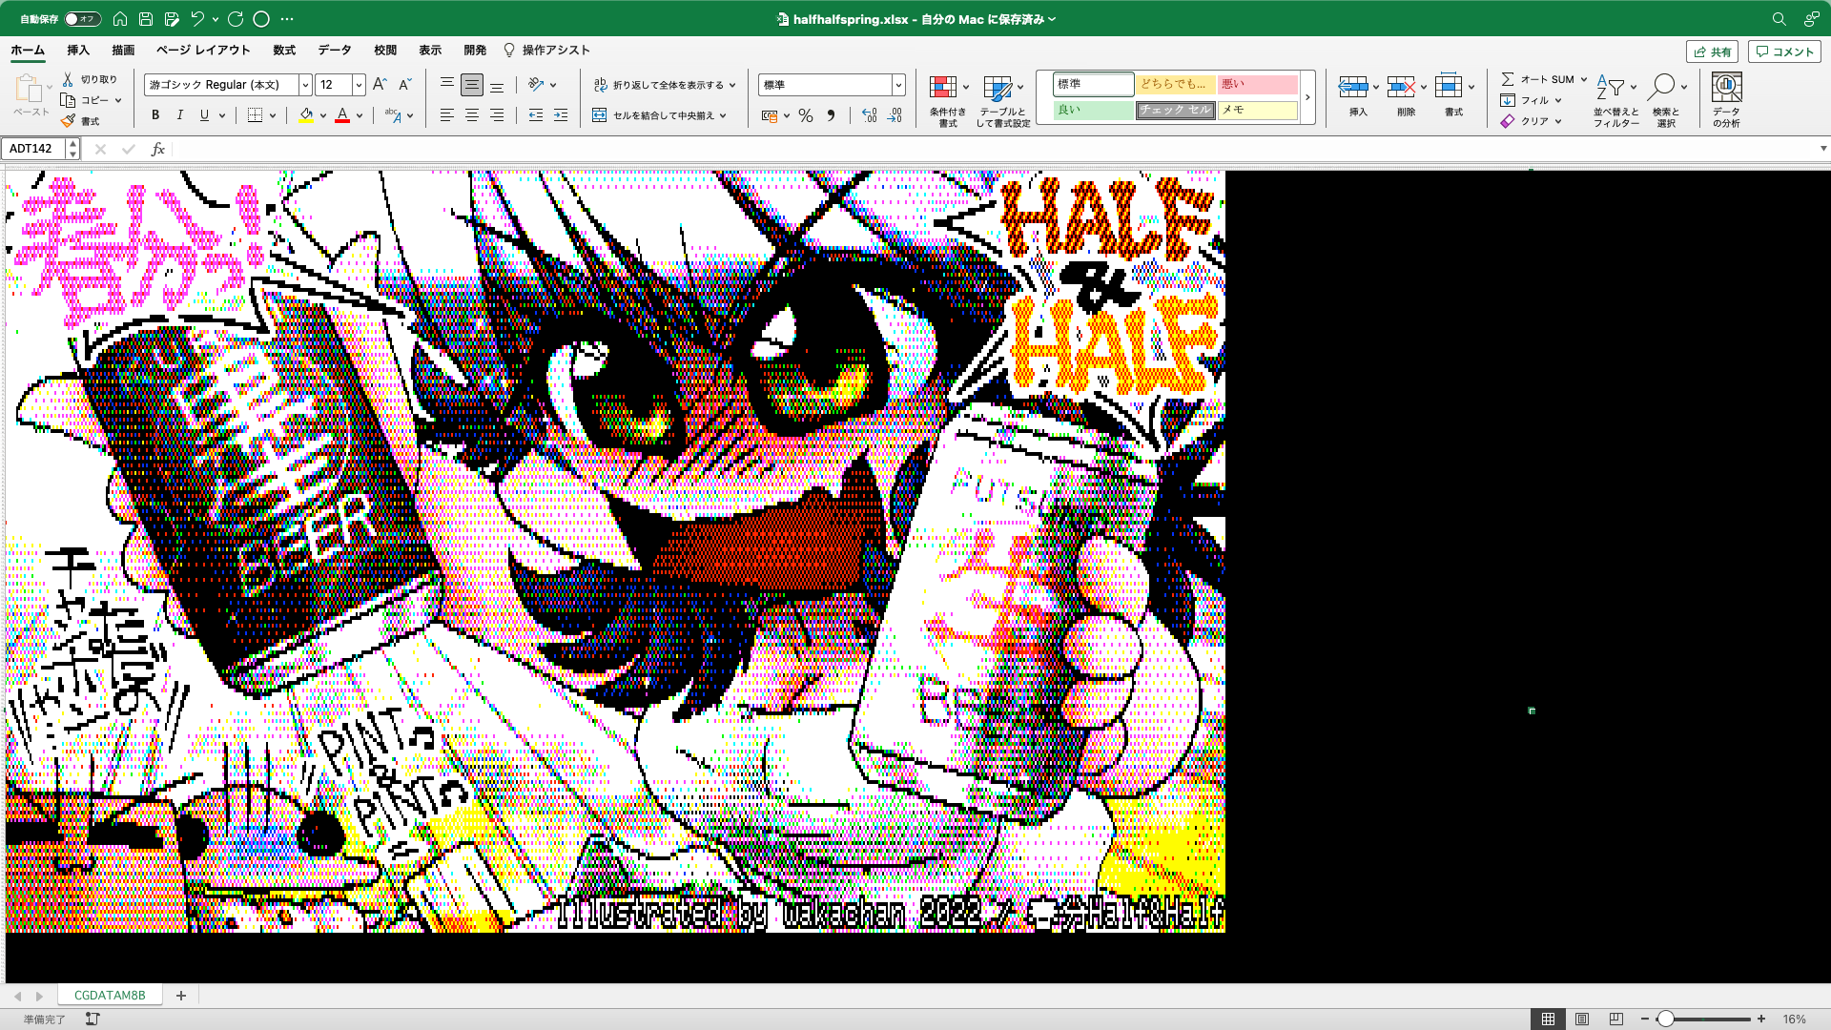This screenshot has height=1030, width=1831.
Task: Switch to Normal view
Action: pyautogui.click(x=1548, y=1019)
